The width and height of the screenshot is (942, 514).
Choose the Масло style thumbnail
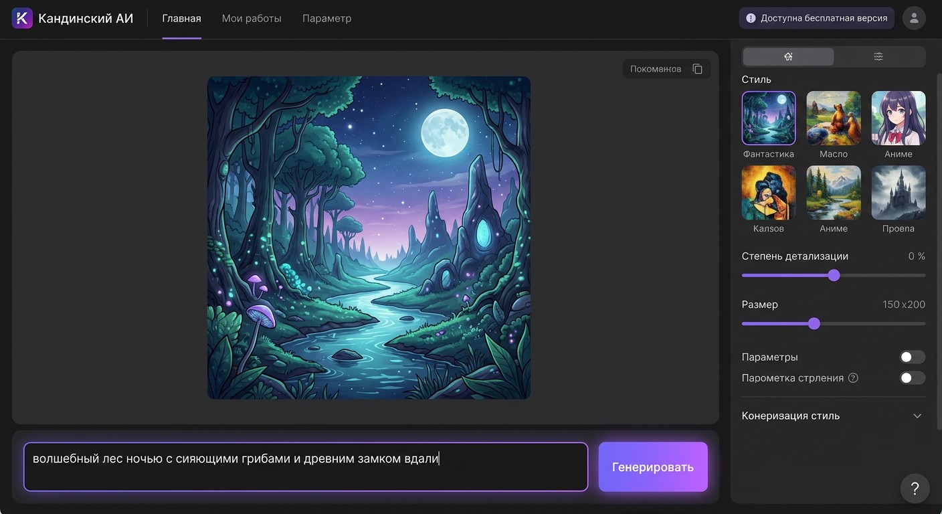click(834, 118)
